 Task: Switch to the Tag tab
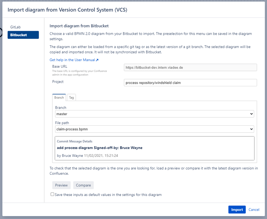[x=71, y=98]
